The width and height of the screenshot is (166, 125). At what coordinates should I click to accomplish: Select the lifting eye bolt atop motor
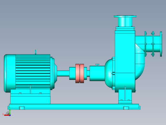[35, 52]
